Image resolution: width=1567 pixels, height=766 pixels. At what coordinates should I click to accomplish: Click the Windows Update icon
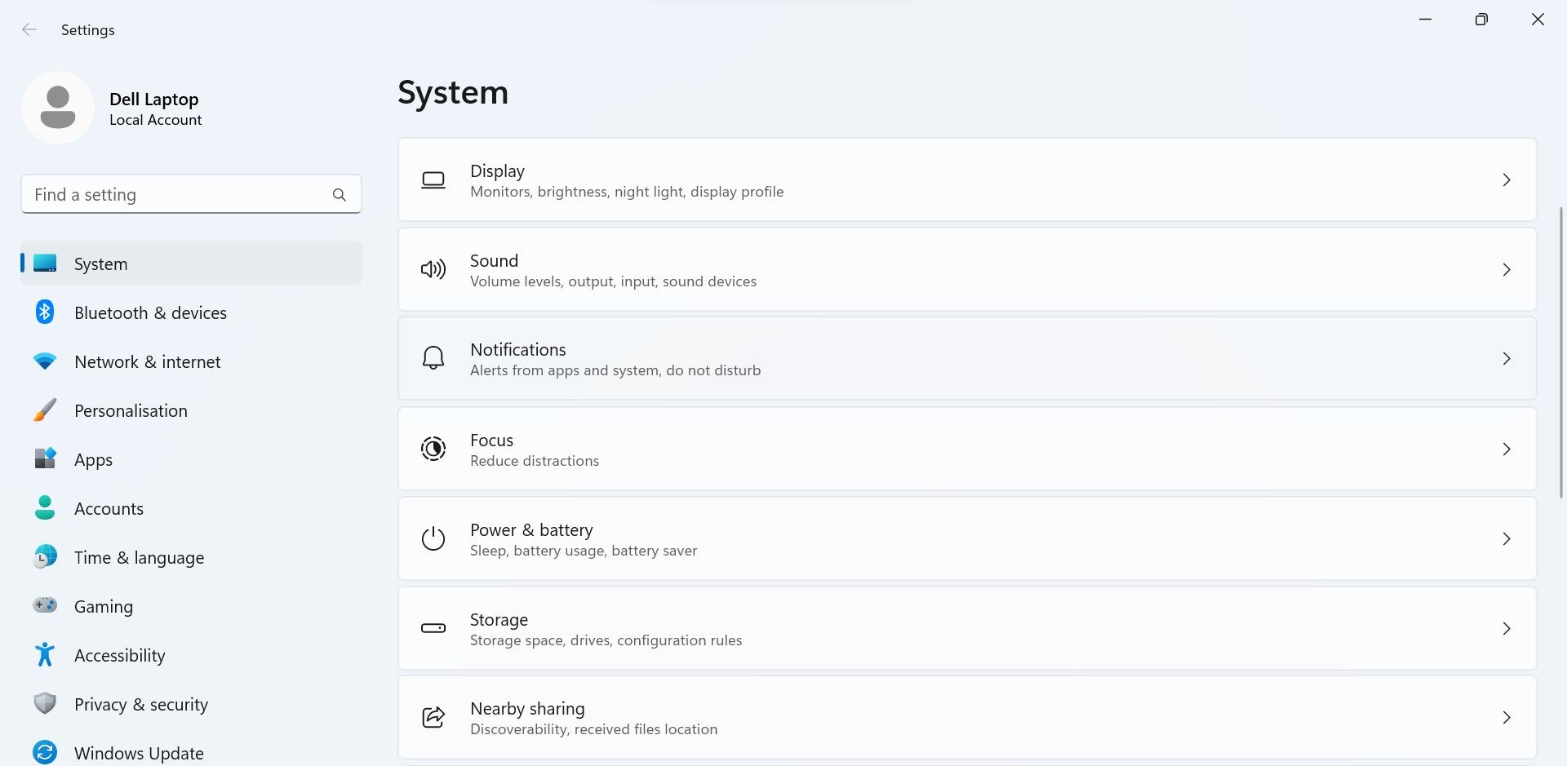[x=45, y=751]
